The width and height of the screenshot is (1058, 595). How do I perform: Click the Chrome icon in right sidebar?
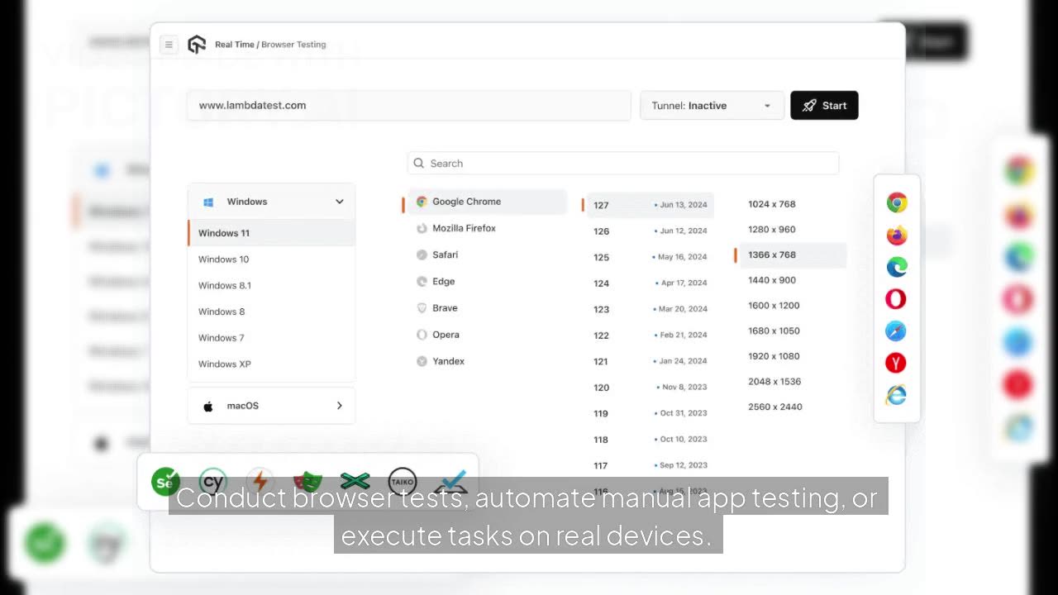pos(897,202)
